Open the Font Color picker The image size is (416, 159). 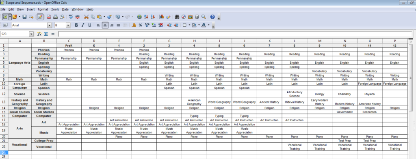coord(204,25)
